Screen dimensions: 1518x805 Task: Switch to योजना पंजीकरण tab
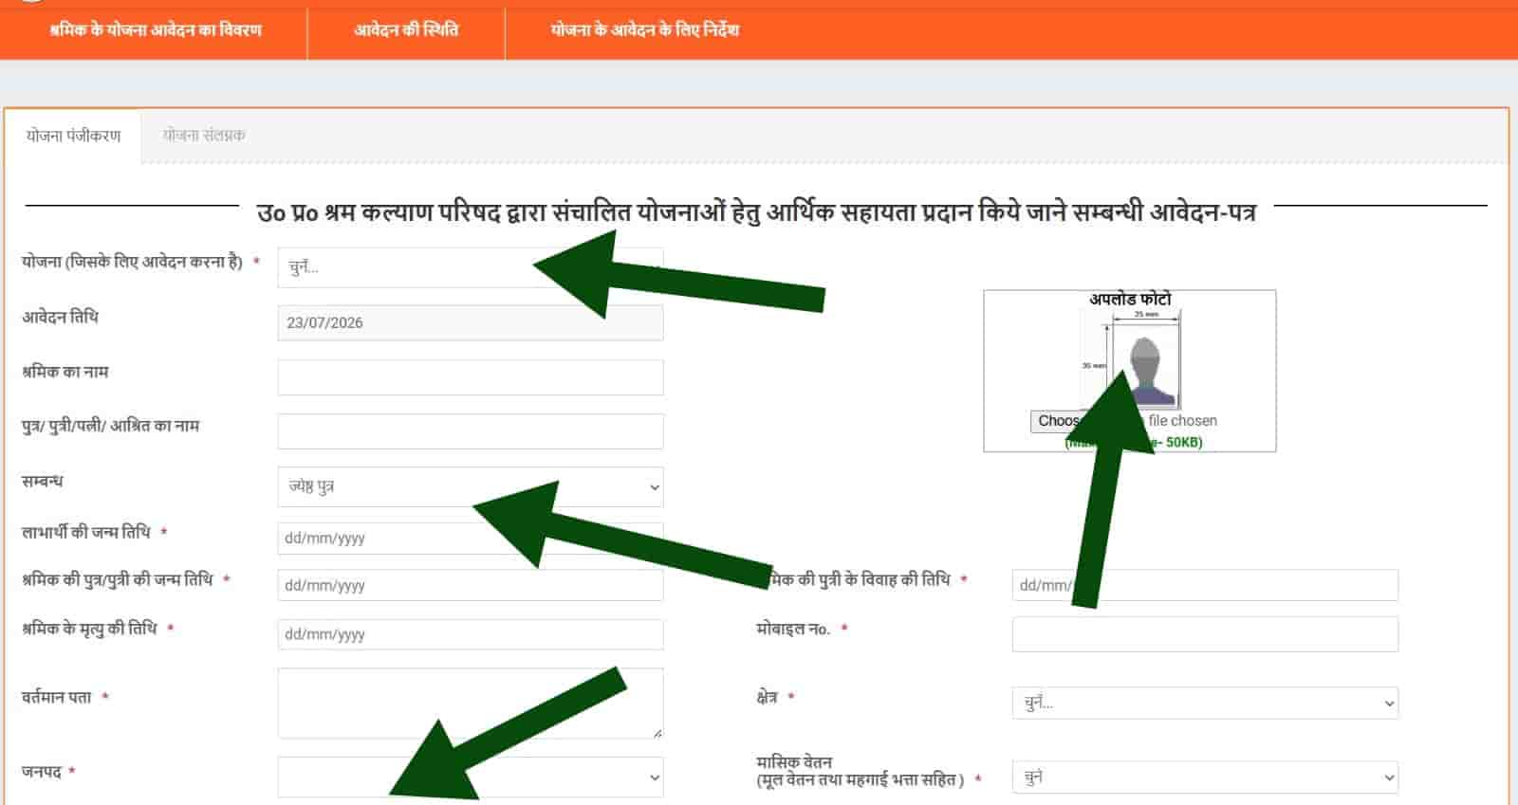click(x=74, y=137)
